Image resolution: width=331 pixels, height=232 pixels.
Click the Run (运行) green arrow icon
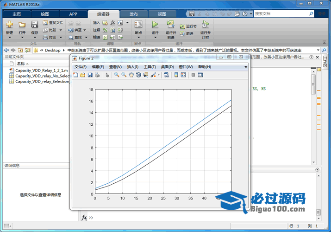pyautogui.click(x=155, y=25)
